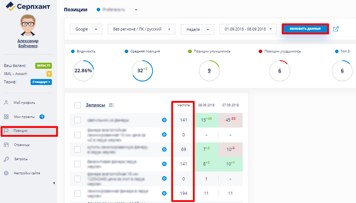Click the user avatar picture
The image size is (356, 203).
(28, 26)
